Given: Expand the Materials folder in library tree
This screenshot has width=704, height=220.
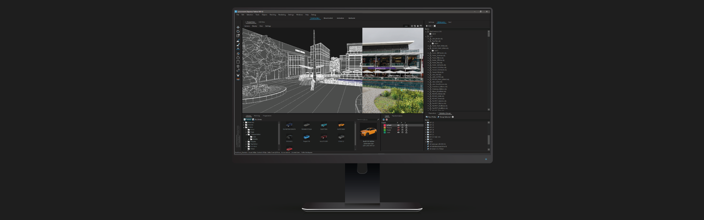Looking at the screenshot, I should point(243,122).
